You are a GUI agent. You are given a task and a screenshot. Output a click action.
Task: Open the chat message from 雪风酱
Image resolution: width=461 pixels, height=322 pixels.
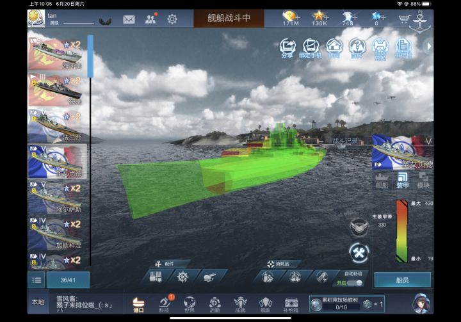(x=85, y=302)
